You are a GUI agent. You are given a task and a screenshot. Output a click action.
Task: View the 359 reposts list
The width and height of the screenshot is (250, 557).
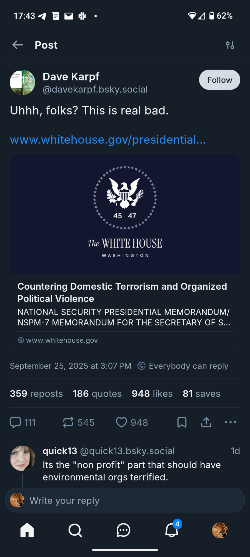point(36,394)
